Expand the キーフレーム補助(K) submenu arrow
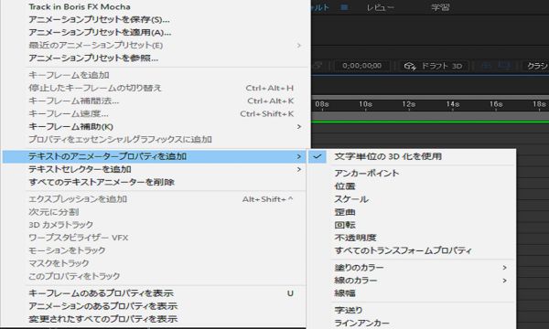 pos(298,126)
